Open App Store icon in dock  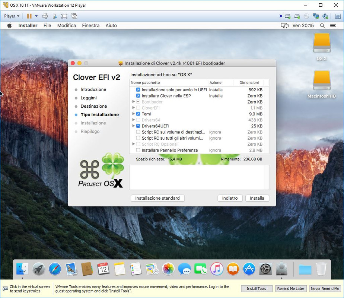click(249, 269)
